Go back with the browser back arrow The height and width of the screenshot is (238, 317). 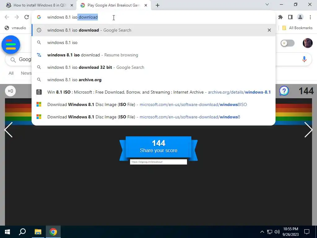click(7, 17)
